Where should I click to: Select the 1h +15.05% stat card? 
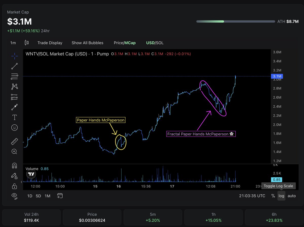[214, 217]
